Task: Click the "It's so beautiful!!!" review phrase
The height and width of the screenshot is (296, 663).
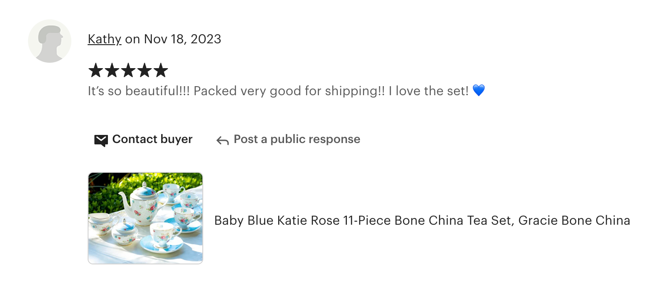Action: point(139,91)
